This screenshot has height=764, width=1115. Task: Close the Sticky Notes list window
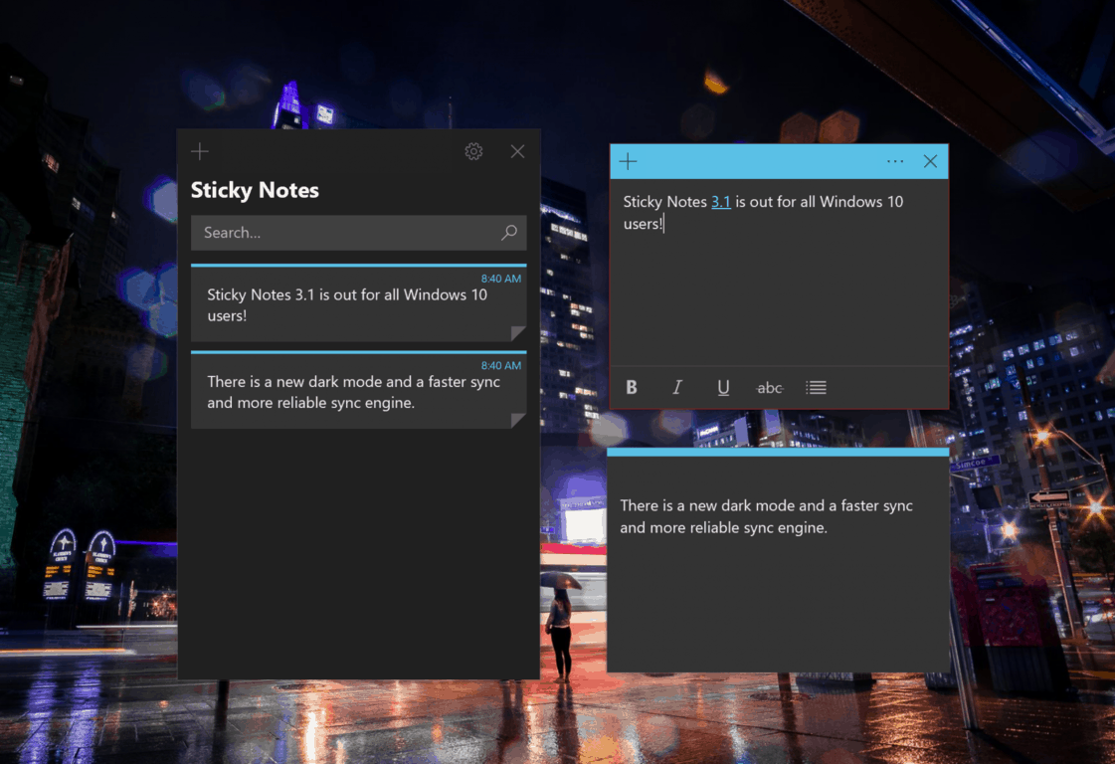coord(517,151)
